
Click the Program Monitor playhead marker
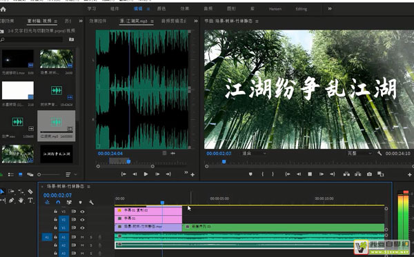click(224, 162)
